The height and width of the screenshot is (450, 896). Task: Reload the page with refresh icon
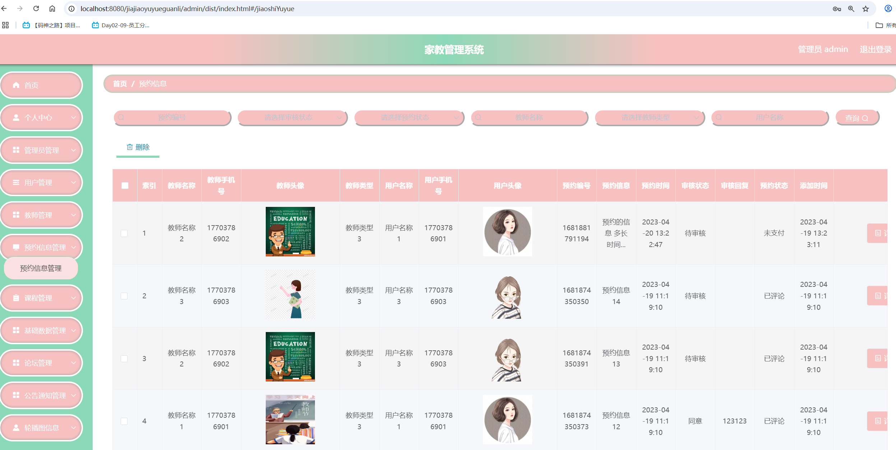pos(36,9)
